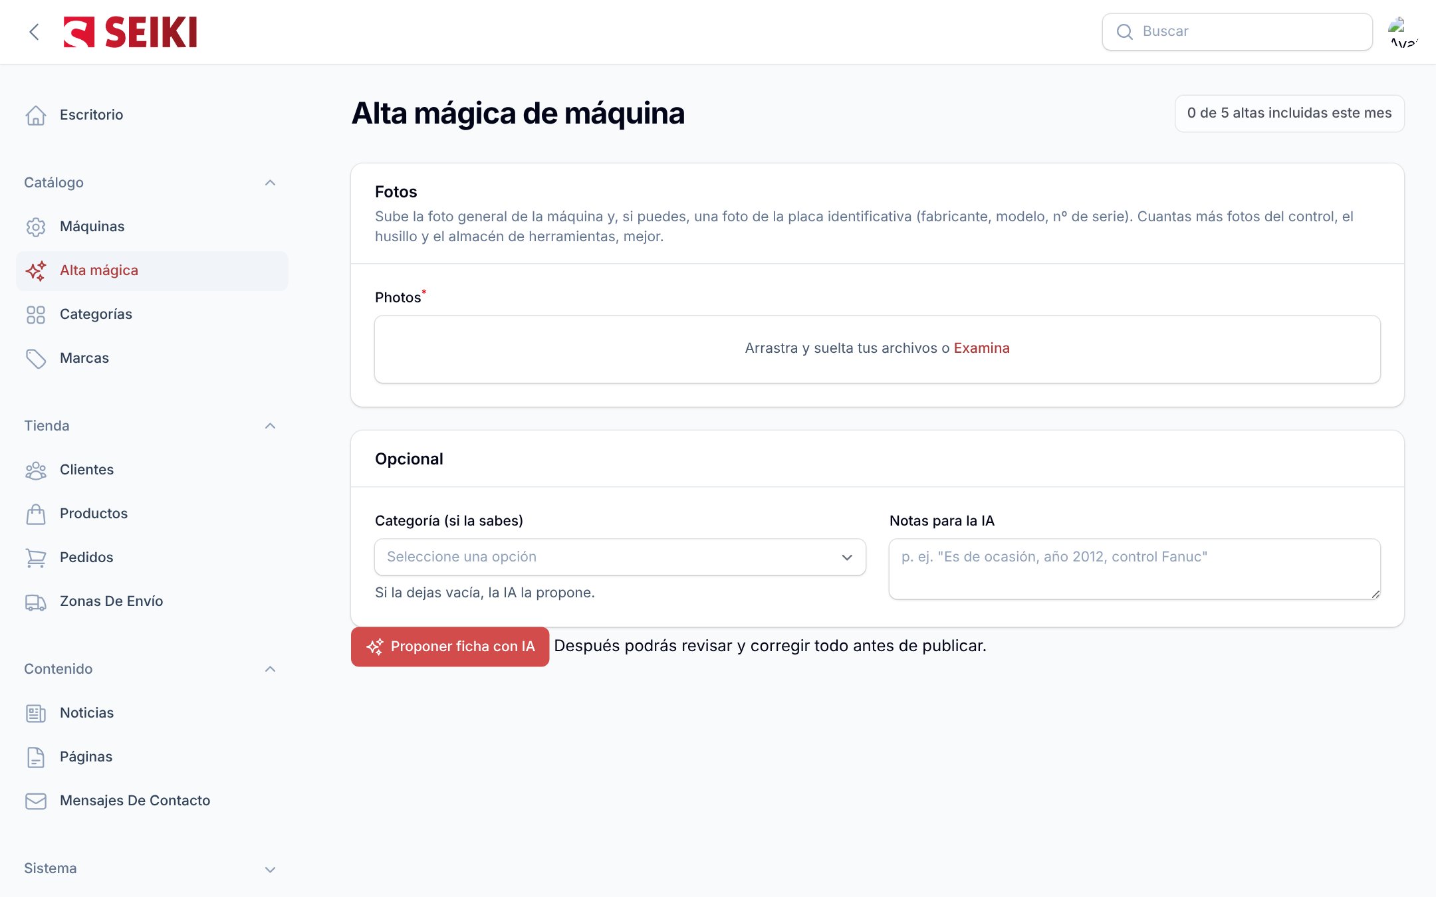The image size is (1436, 897).
Task: Open Escritorio in the sidebar
Action: click(x=152, y=115)
